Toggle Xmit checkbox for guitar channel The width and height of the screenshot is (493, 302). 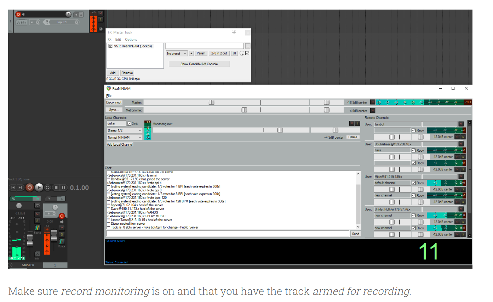click(129, 124)
